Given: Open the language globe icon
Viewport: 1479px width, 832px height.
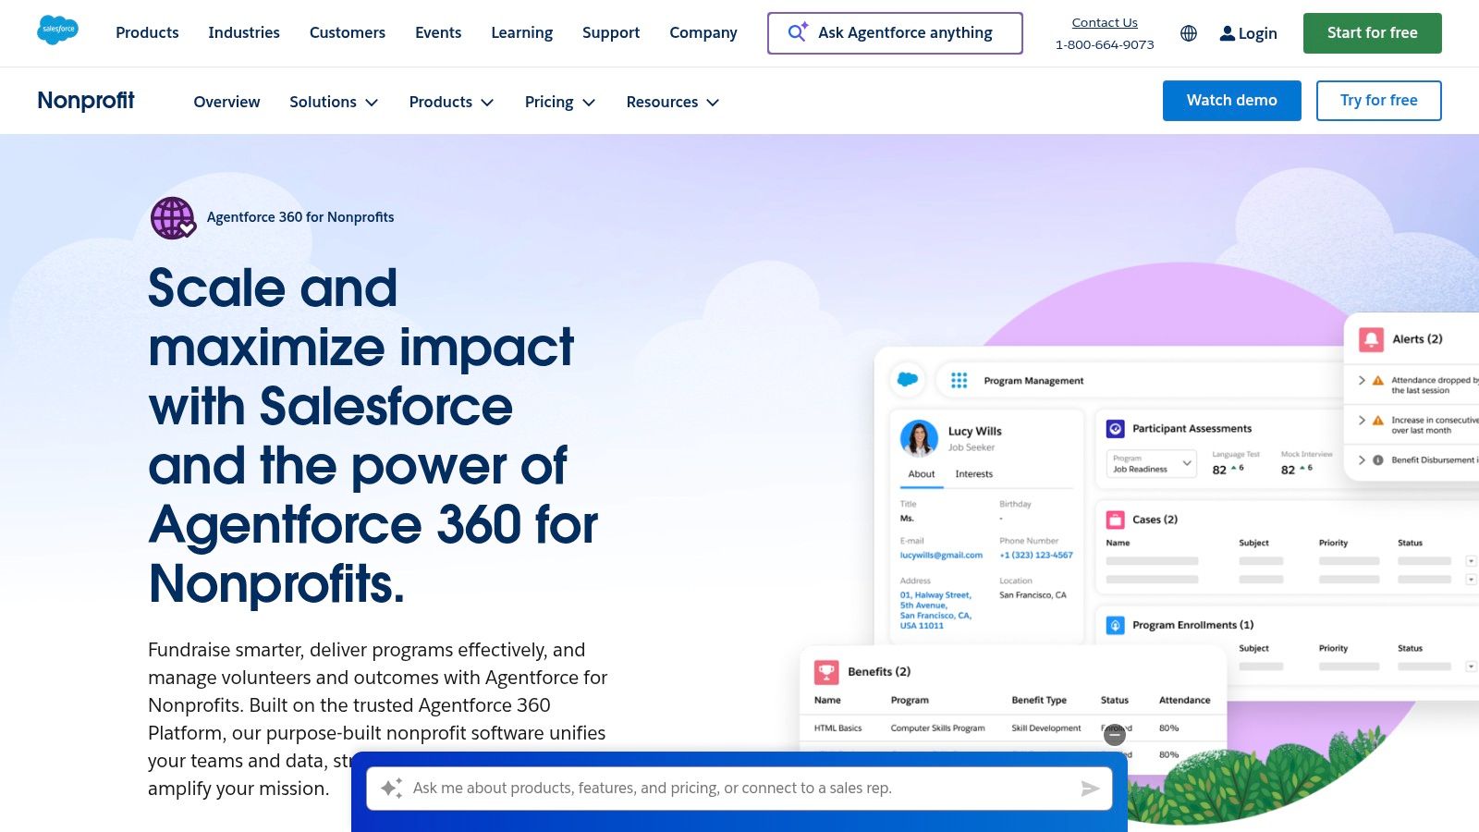Looking at the screenshot, I should coord(1188,33).
